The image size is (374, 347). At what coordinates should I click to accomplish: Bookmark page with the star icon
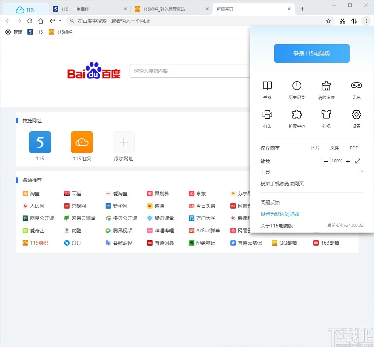click(x=328, y=21)
